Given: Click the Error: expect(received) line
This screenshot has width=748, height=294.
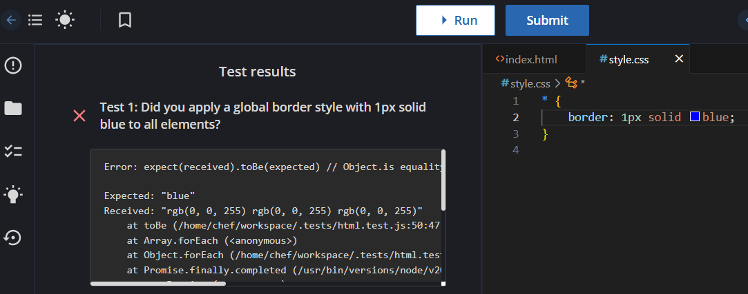Looking at the screenshot, I should click(273, 167).
